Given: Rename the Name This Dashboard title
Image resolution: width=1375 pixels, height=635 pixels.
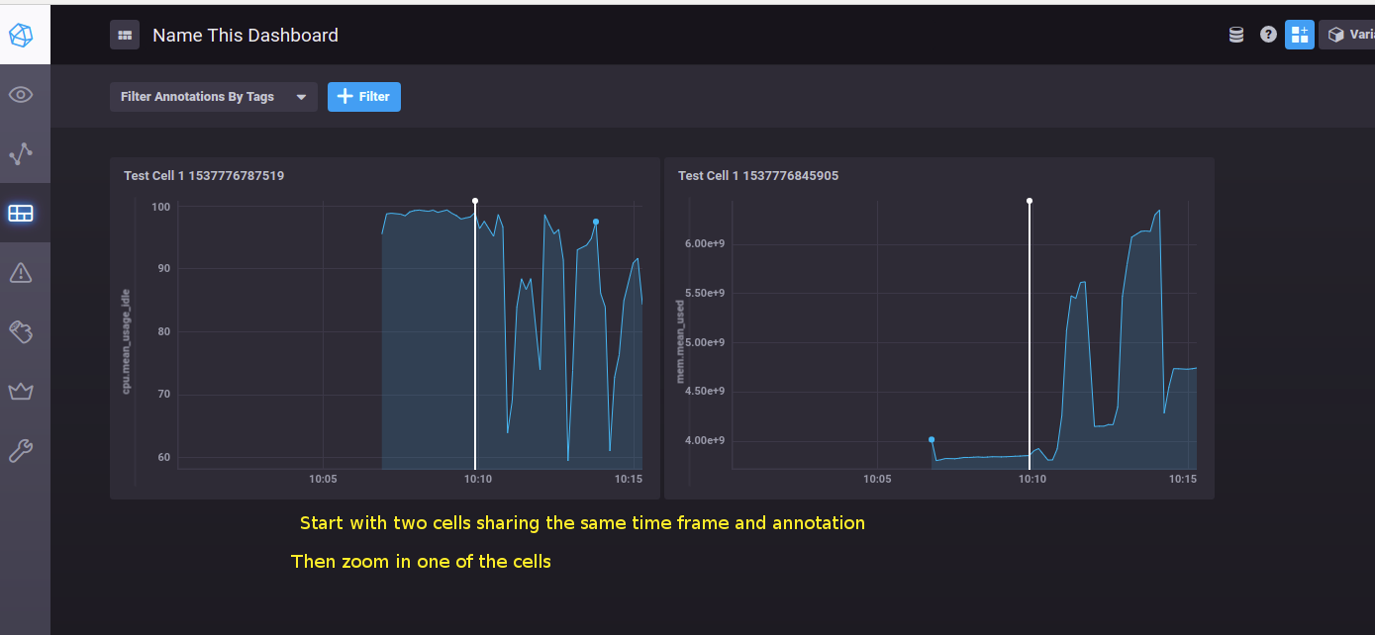Looking at the screenshot, I should point(245,35).
